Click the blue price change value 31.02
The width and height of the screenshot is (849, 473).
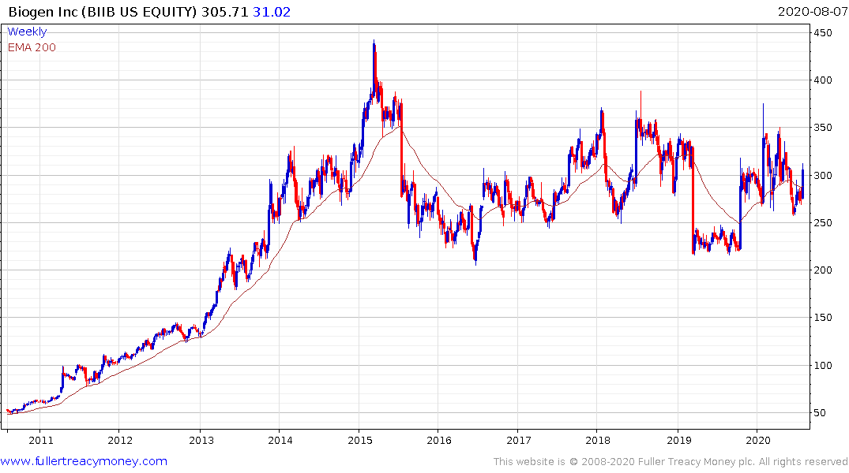(x=272, y=12)
